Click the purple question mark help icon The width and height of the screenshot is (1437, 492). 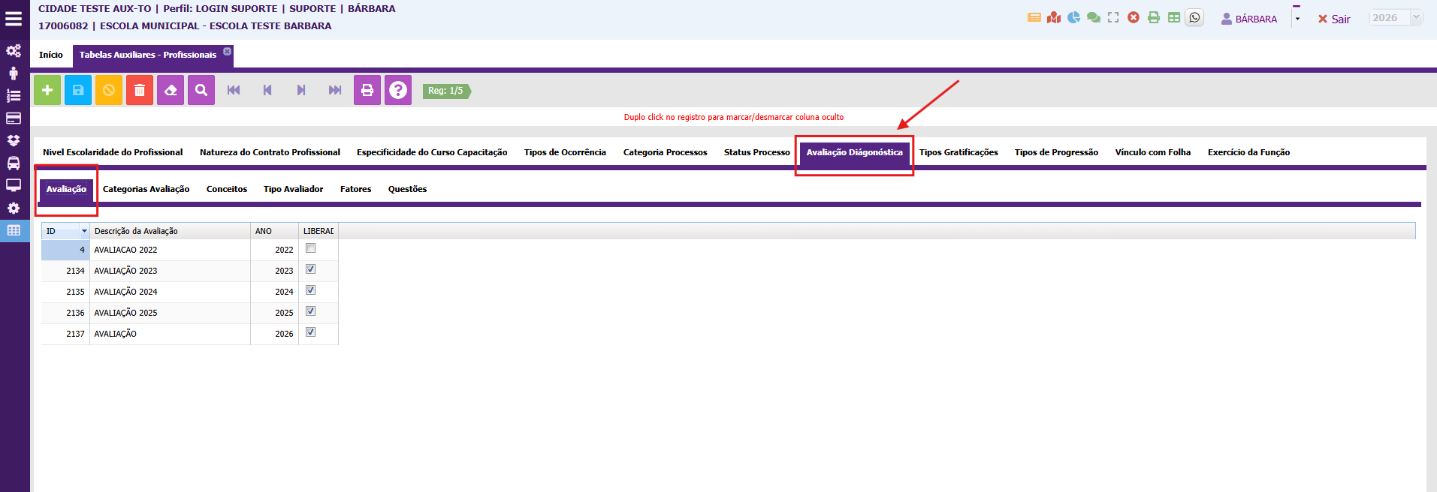(398, 90)
